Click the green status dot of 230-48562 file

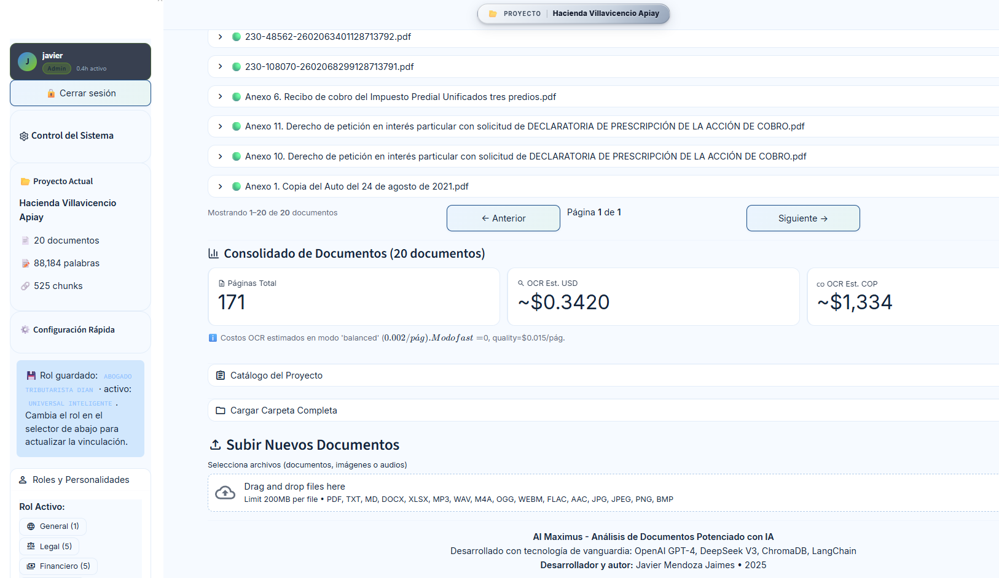[x=236, y=37]
